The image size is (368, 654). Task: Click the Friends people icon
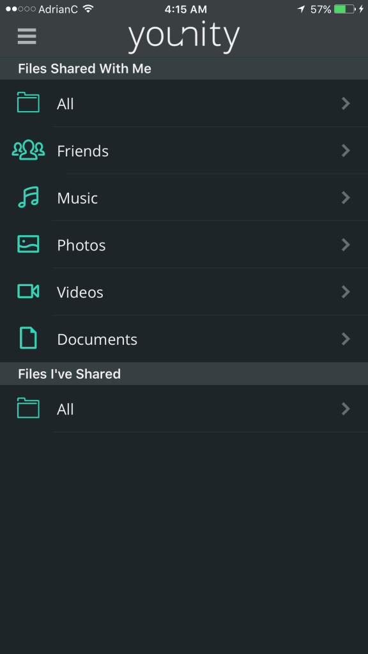tap(28, 149)
